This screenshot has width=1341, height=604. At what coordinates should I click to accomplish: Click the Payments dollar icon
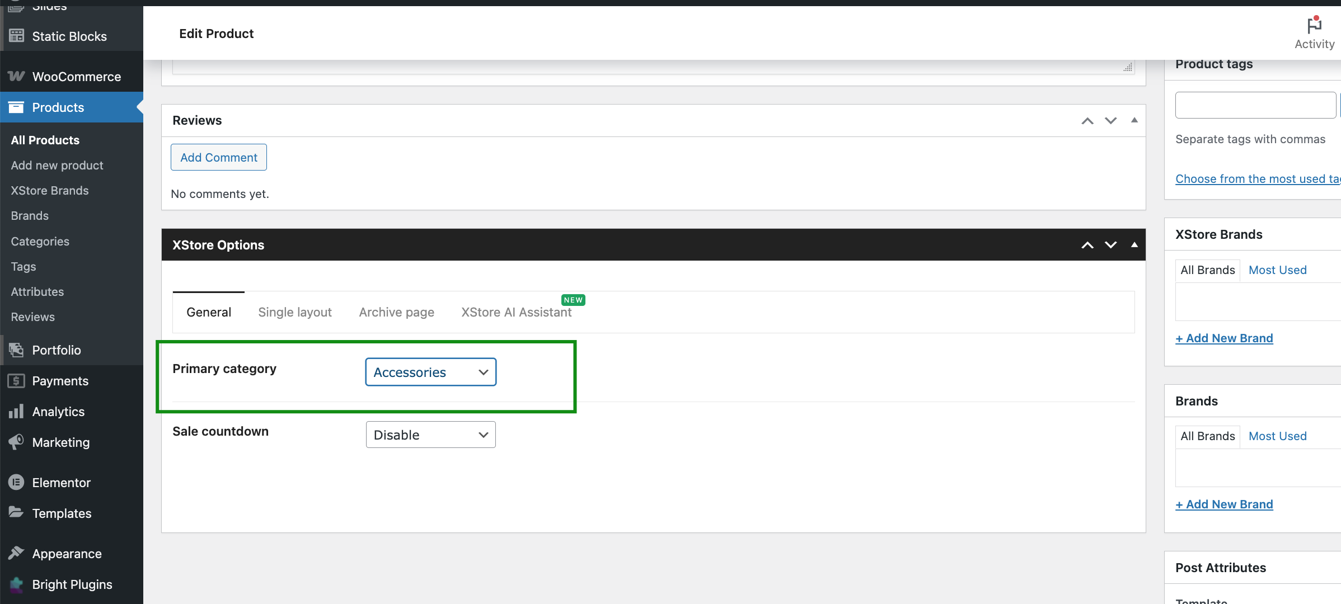coord(16,381)
